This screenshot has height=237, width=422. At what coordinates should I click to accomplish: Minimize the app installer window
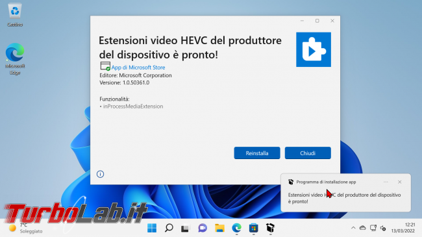tap(303, 21)
